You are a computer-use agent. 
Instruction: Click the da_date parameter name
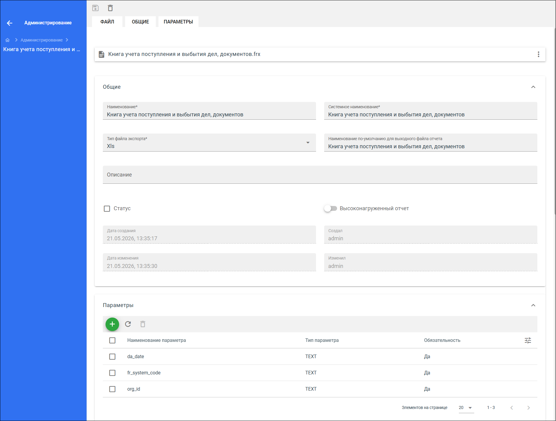pos(136,357)
